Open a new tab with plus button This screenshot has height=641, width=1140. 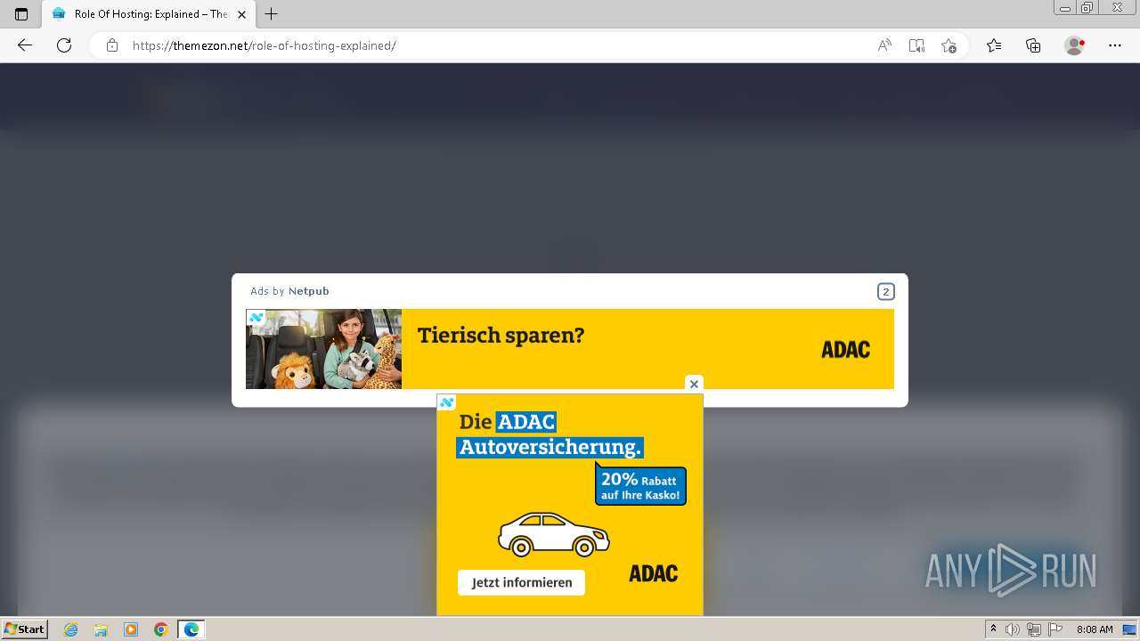pos(272,14)
